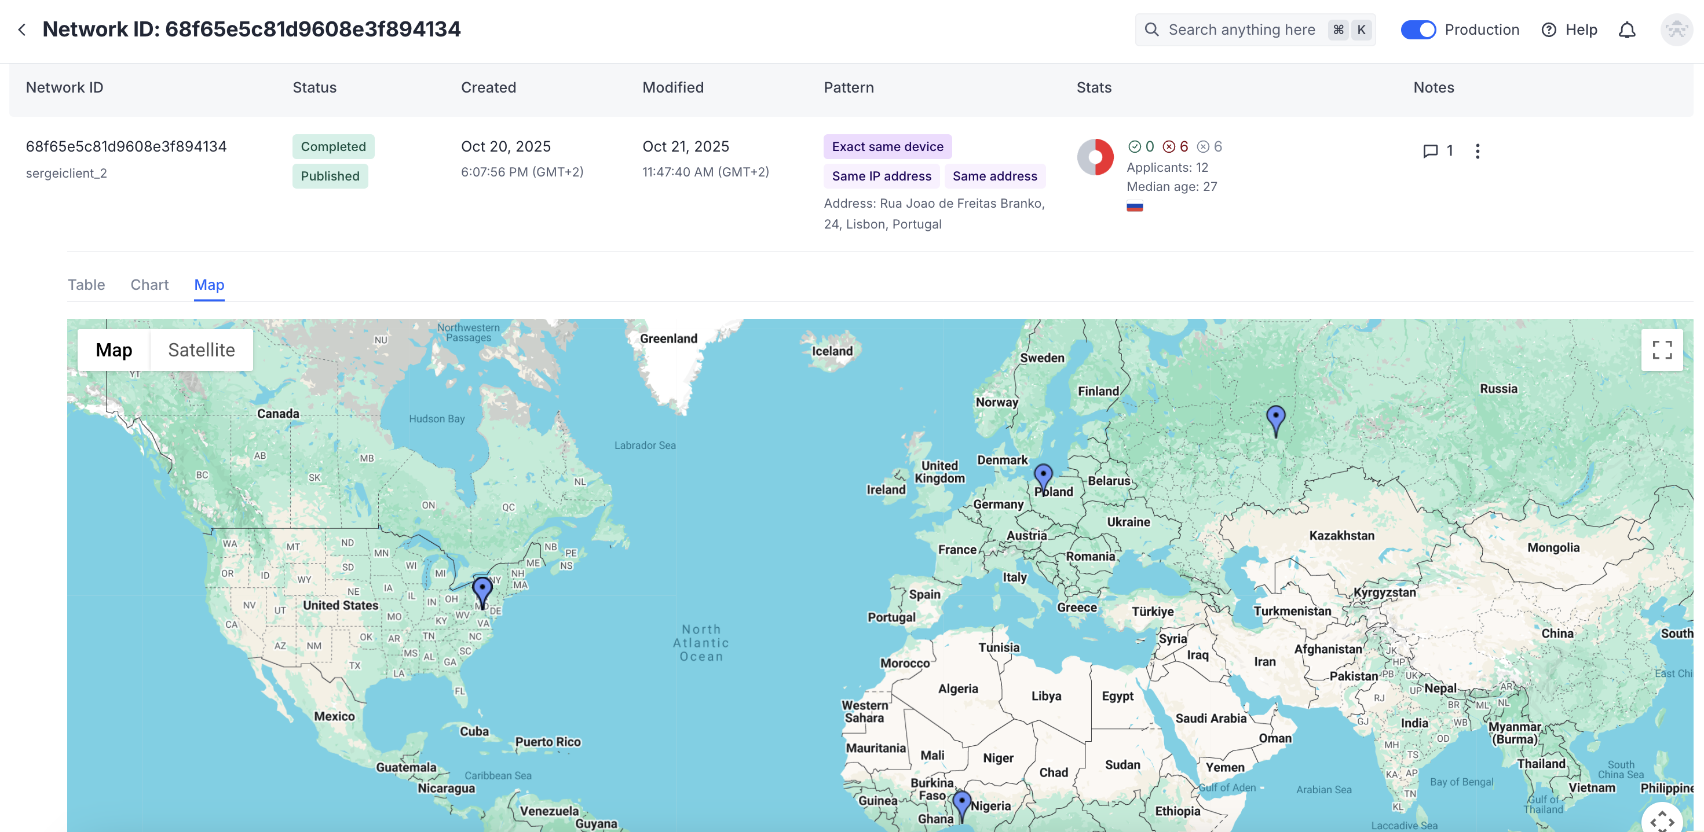The width and height of the screenshot is (1704, 832).
Task: Click the Same IP address badge
Action: pyautogui.click(x=882, y=176)
